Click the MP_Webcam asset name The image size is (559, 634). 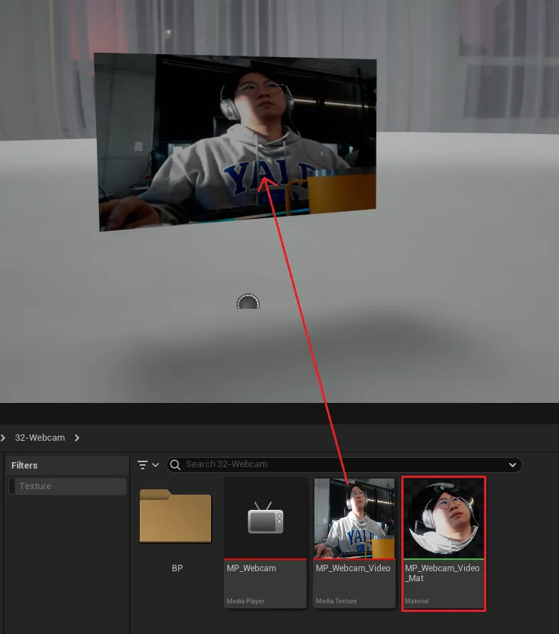tap(252, 568)
